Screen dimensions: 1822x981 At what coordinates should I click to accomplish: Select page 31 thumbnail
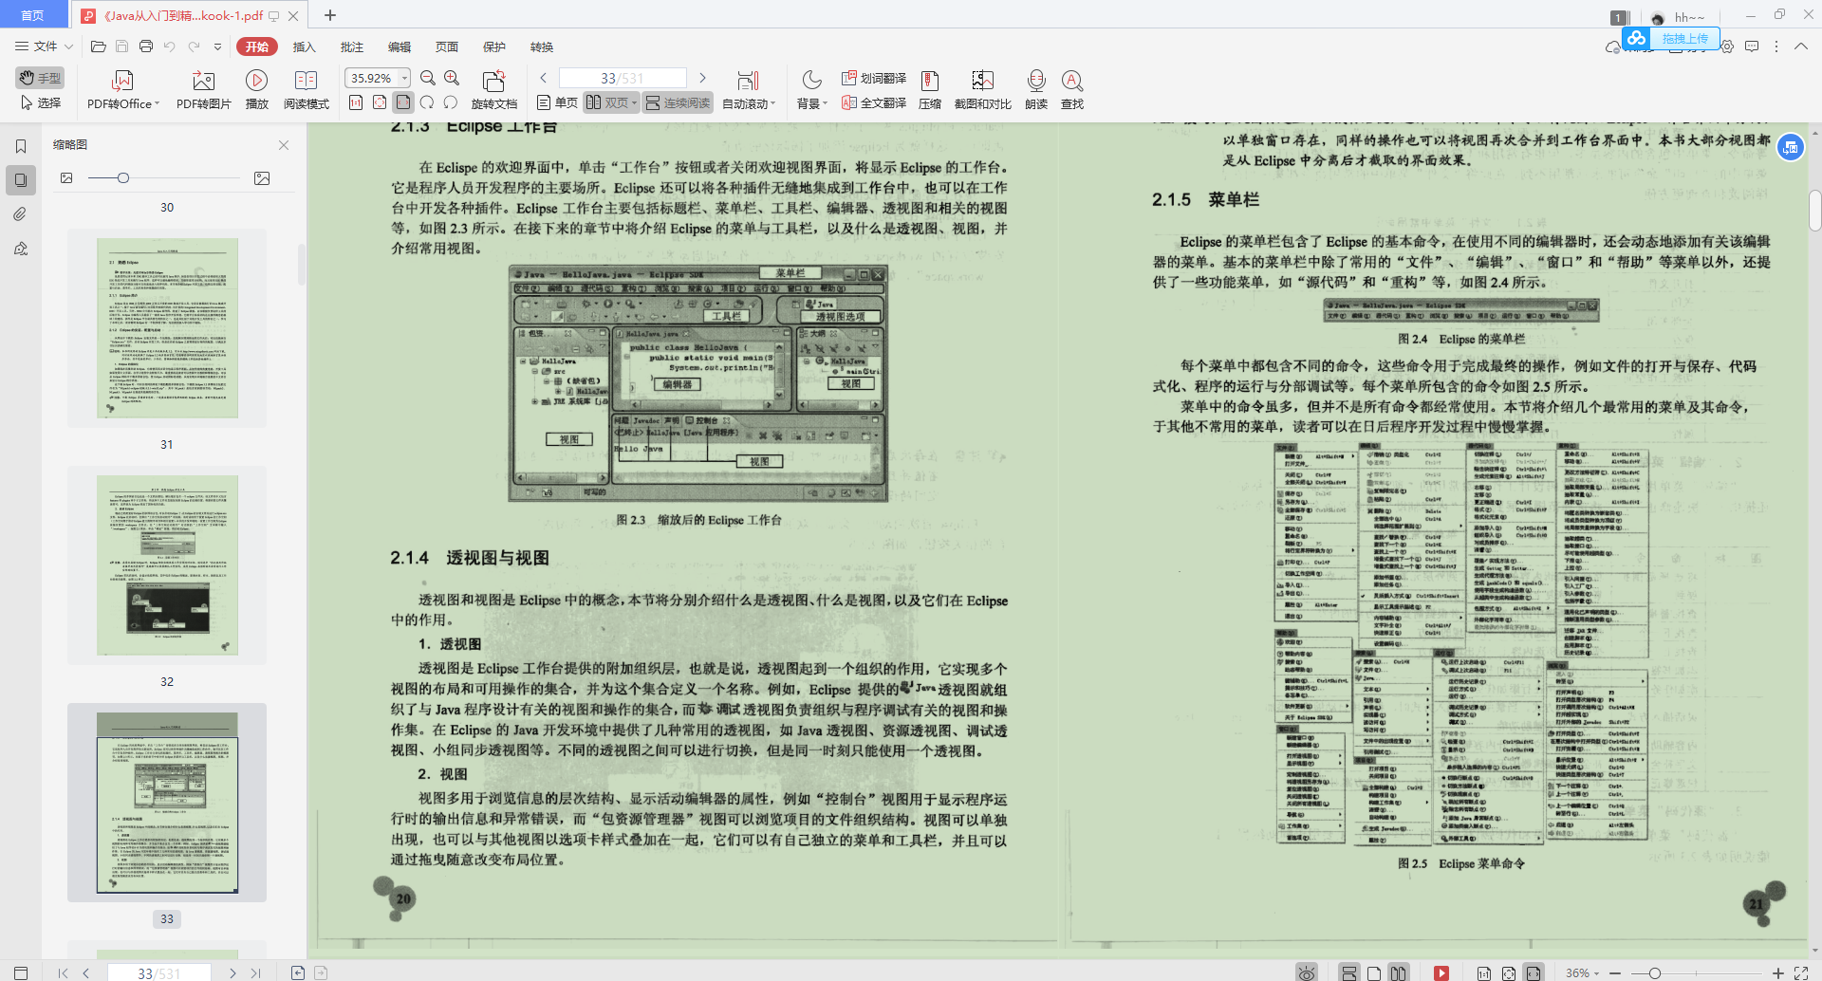167,328
